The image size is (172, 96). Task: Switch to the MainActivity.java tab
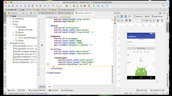pos(47,13)
